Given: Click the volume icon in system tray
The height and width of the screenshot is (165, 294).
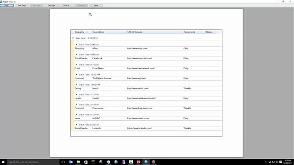Looking at the screenshot, I should click(277, 162).
